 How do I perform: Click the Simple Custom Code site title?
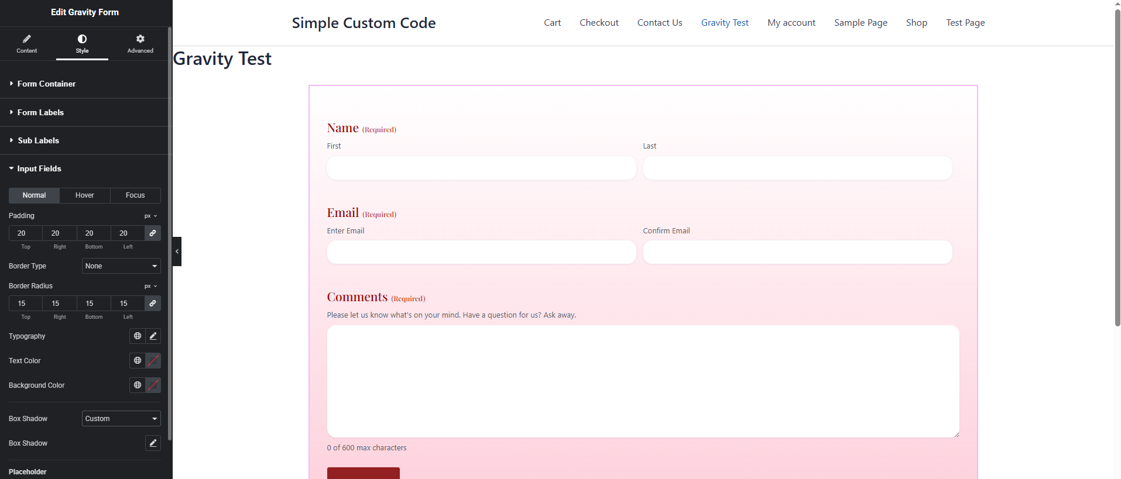click(x=364, y=23)
